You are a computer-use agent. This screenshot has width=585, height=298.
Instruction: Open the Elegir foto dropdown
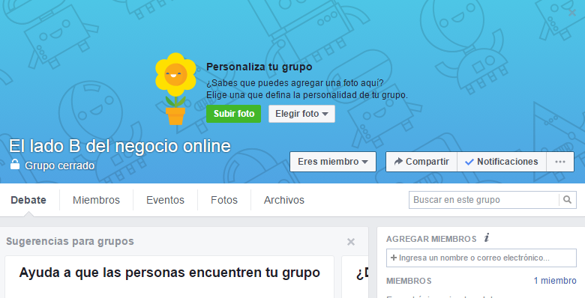[301, 114]
